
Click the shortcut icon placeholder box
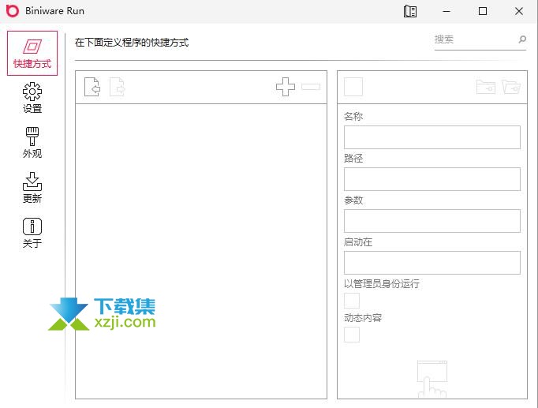(353, 87)
